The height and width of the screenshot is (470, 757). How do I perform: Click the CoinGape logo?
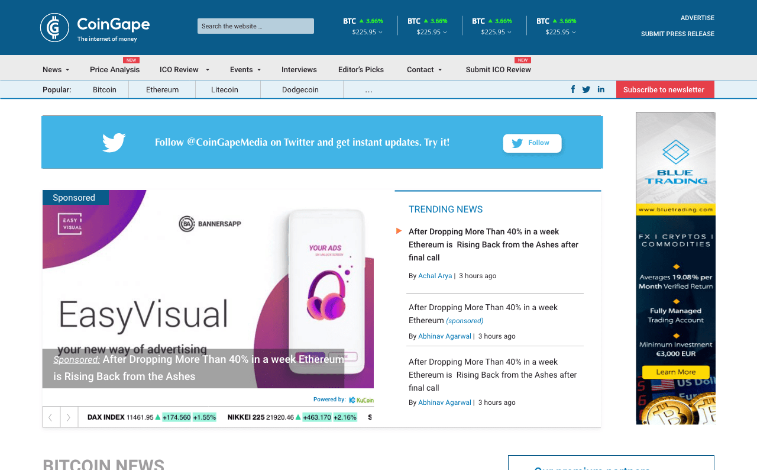[95, 28]
